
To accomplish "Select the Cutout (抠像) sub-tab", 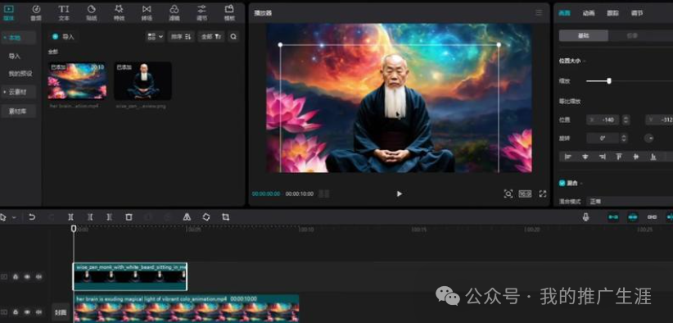I will click(632, 35).
